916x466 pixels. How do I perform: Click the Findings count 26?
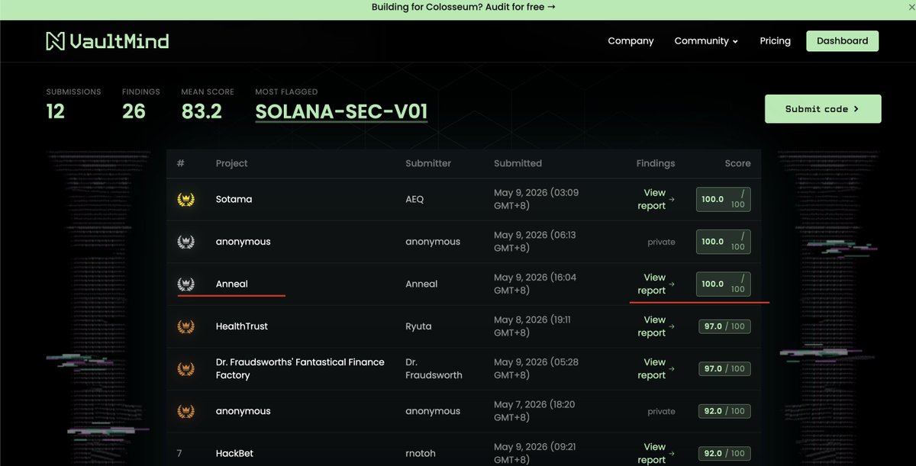(x=134, y=111)
